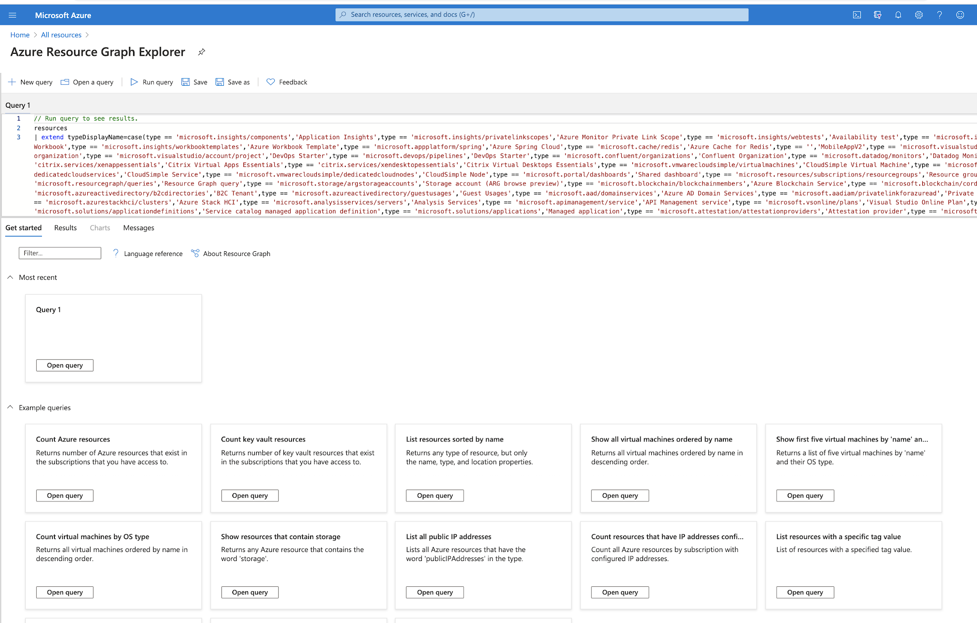This screenshot has width=977, height=623.
Task: Click Run query in the toolbar
Action: [152, 82]
